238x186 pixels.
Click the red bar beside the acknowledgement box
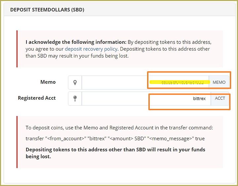click(x=17, y=49)
